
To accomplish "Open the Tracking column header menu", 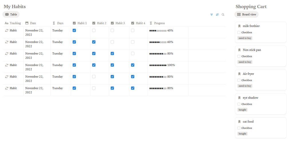I will point(13,23).
